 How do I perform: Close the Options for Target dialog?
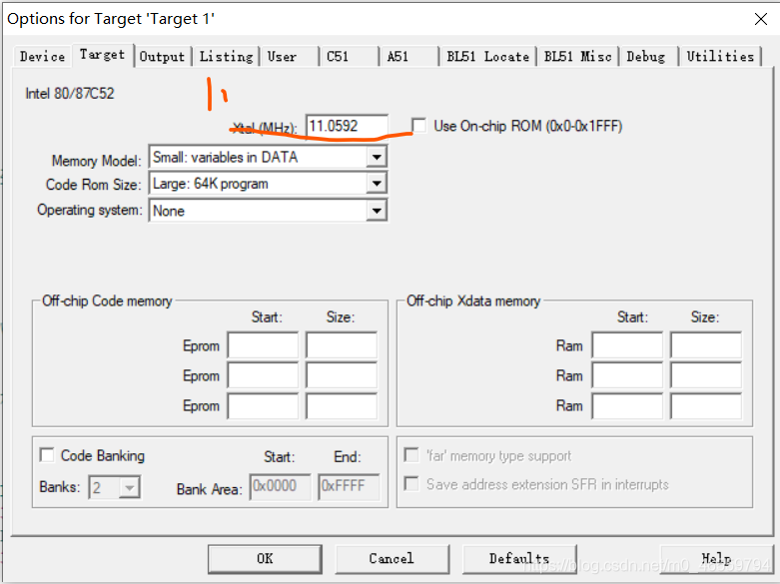click(761, 19)
